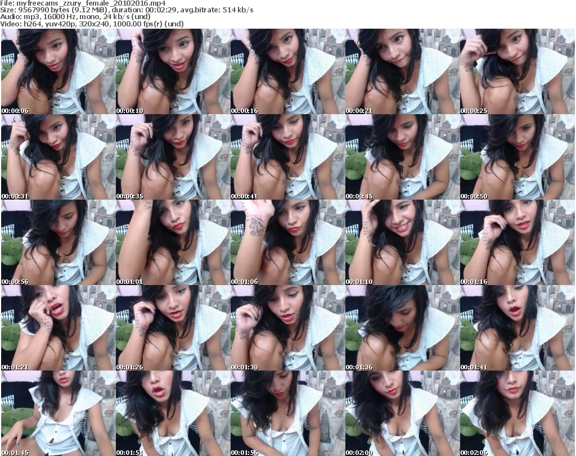The height and width of the screenshot is (456, 576).
Task: Select the thumbnail stamped 00:01:01
Action: click(x=173, y=243)
